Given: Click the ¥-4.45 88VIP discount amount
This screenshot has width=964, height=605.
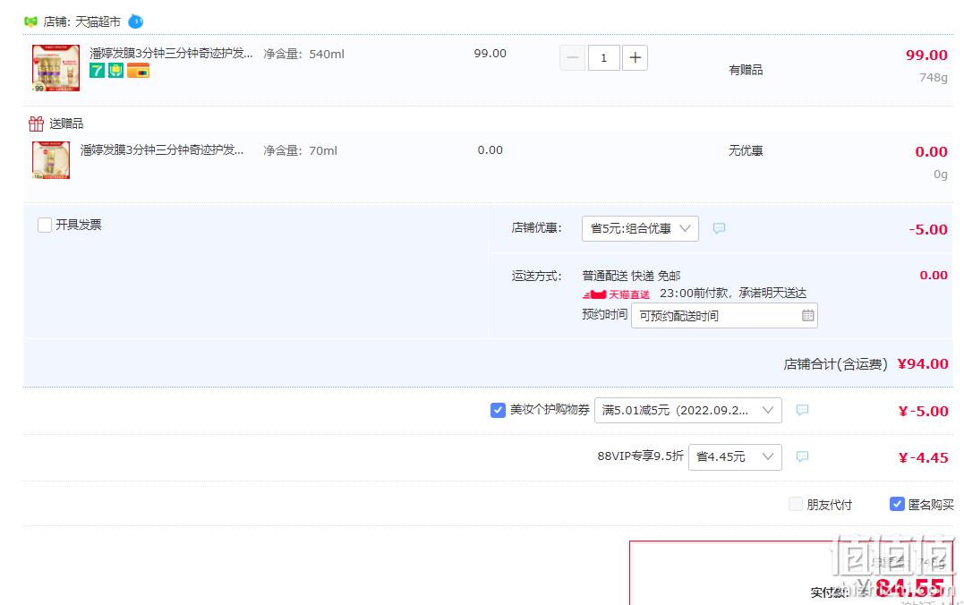Looking at the screenshot, I should (x=924, y=457).
